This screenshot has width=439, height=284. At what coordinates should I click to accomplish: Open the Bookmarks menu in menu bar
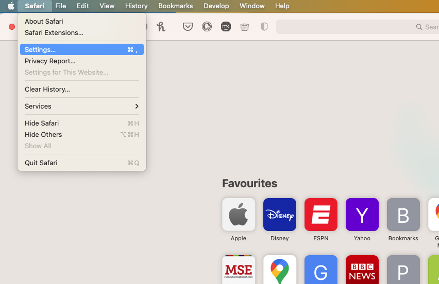tap(176, 6)
